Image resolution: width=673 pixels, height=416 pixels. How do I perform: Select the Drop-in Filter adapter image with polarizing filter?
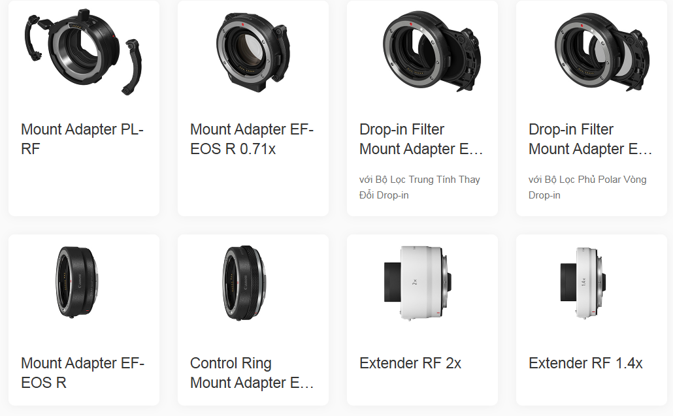click(x=602, y=52)
